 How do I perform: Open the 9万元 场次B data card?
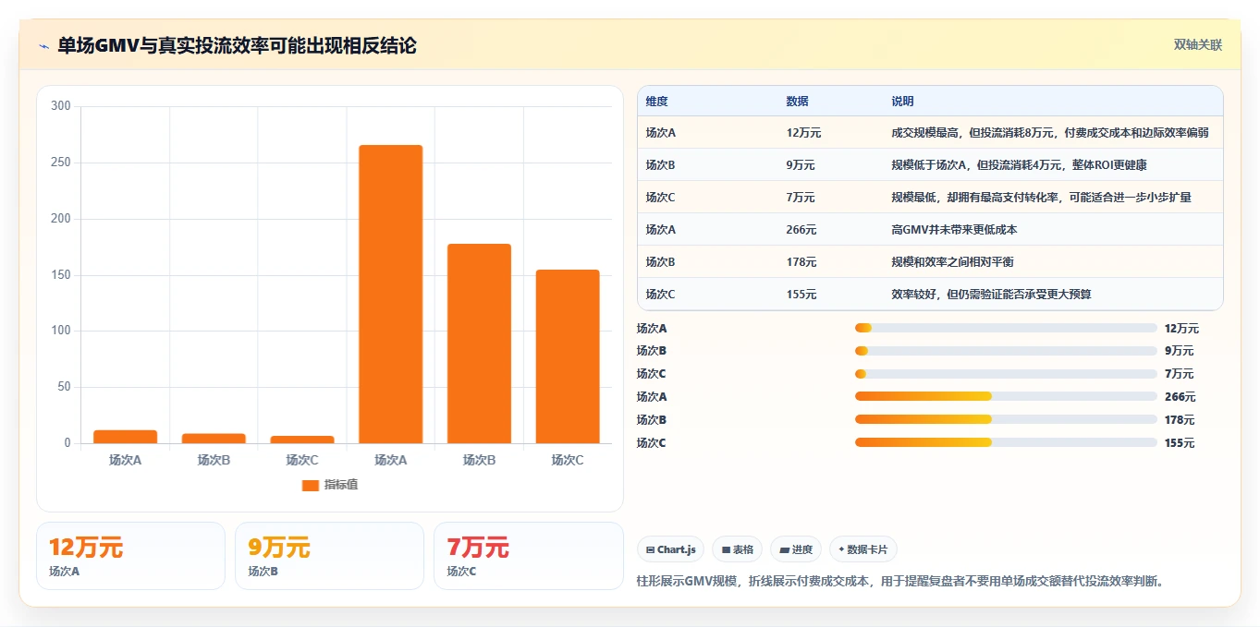[x=329, y=556]
